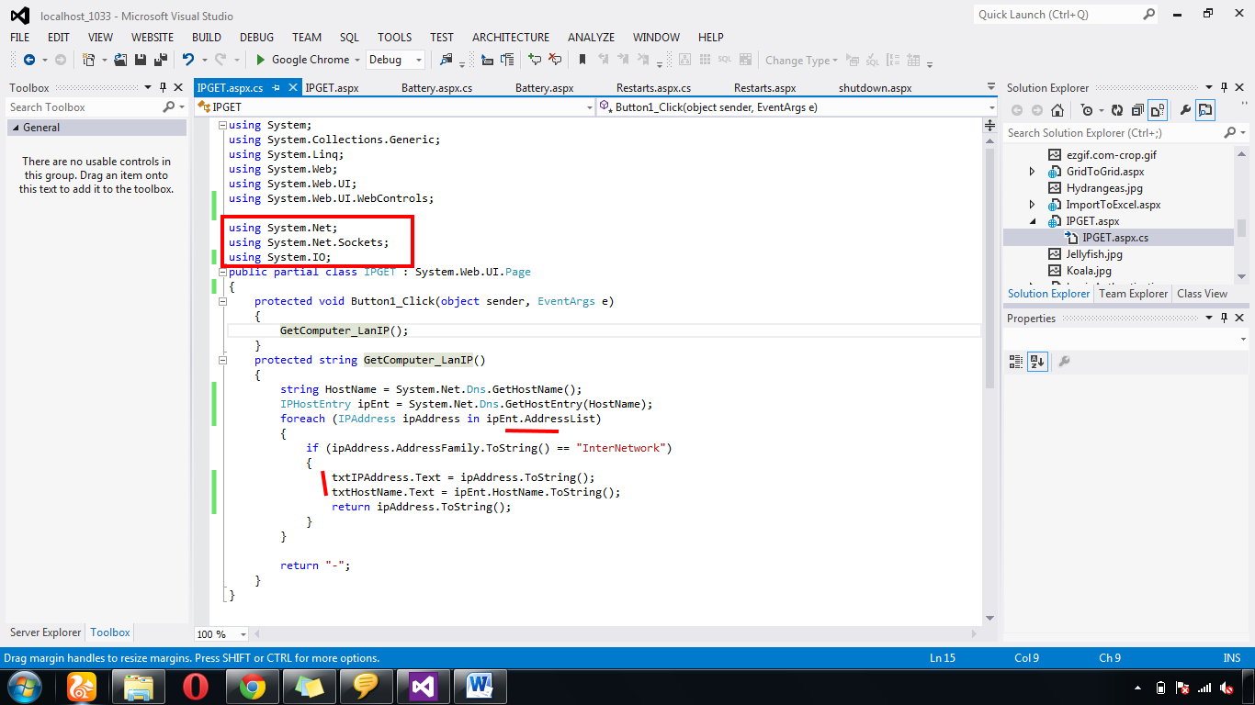Expand the GridToGrid.aspx node
The width and height of the screenshot is (1255, 705).
click(1031, 171)
